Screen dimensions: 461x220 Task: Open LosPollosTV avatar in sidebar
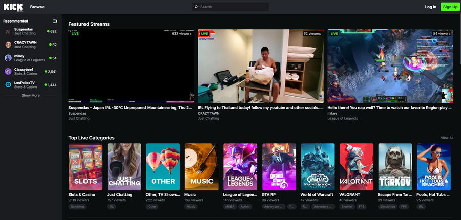tap(8, 84)
